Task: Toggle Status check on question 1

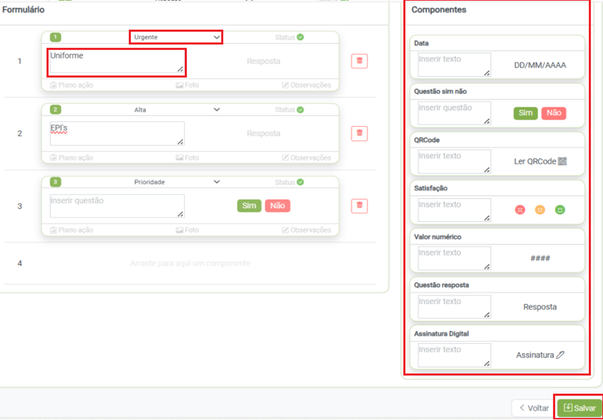Action: pyautogui.click(x=300, y=37)
